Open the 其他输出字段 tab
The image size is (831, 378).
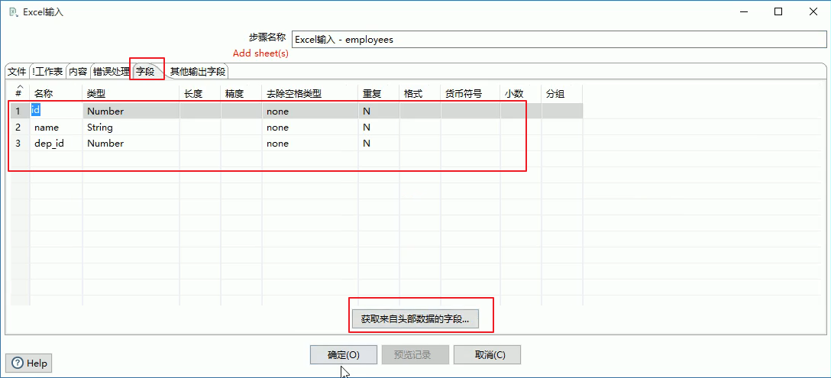pyautogui.click(x=198, y=72)
